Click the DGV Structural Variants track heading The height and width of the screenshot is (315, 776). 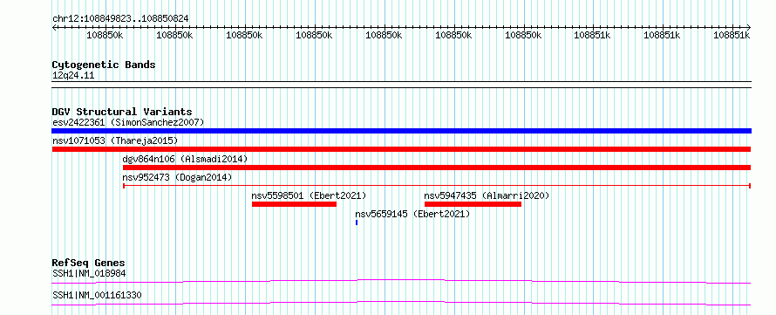[x=122, y=112]
